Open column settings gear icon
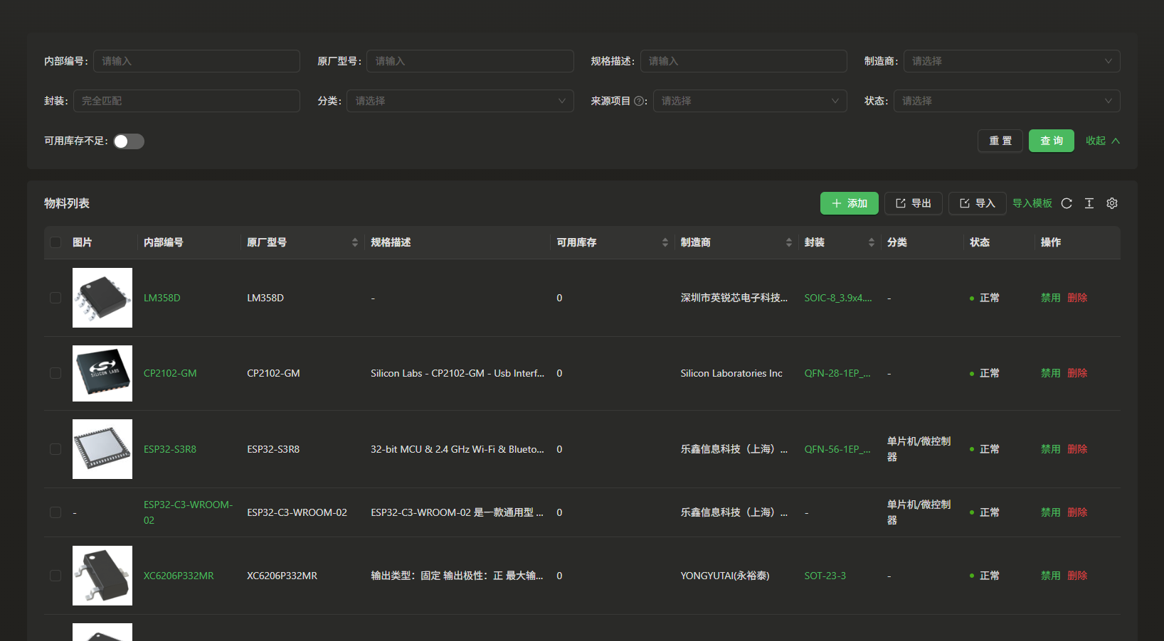Viewport: 1164px width, 641px height. [x=1112, y=203]
